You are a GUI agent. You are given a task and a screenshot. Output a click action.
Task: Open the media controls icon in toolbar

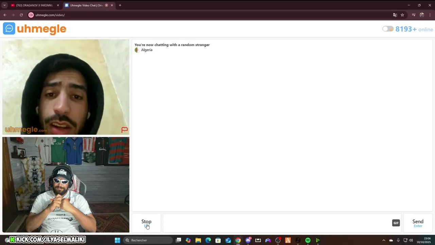click(414, 15)
